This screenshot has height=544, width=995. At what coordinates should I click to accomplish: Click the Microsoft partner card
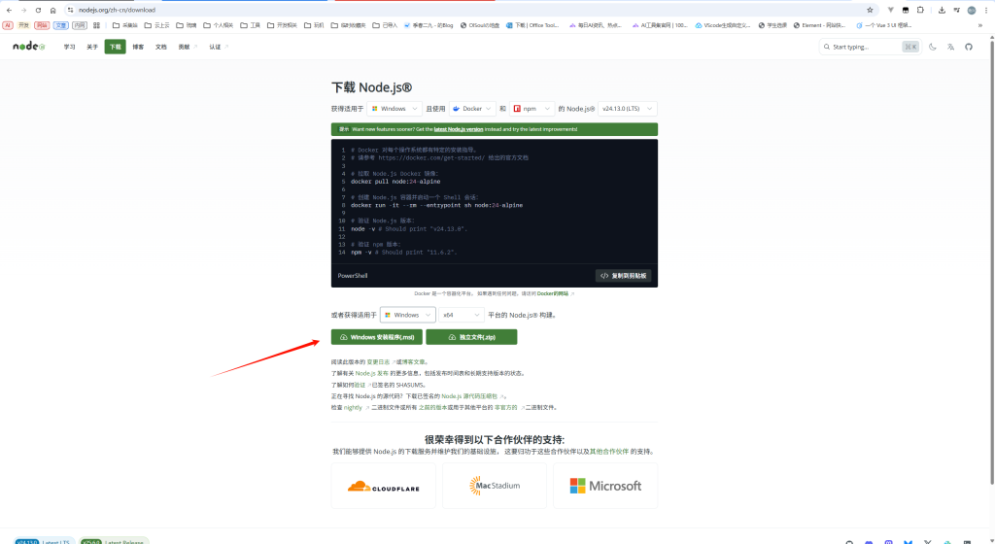tap(605, 486)
